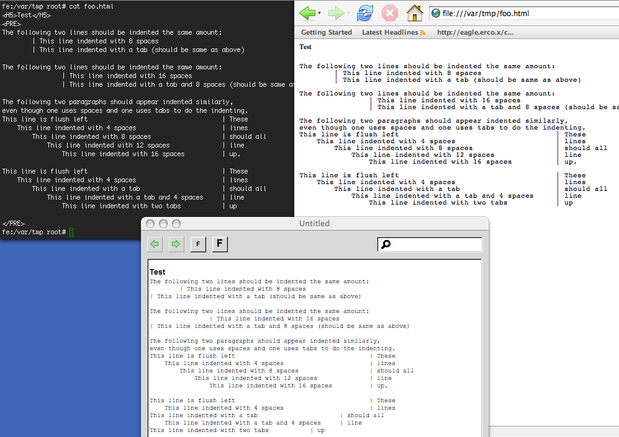Increase font size with large F button

point(220,244)
